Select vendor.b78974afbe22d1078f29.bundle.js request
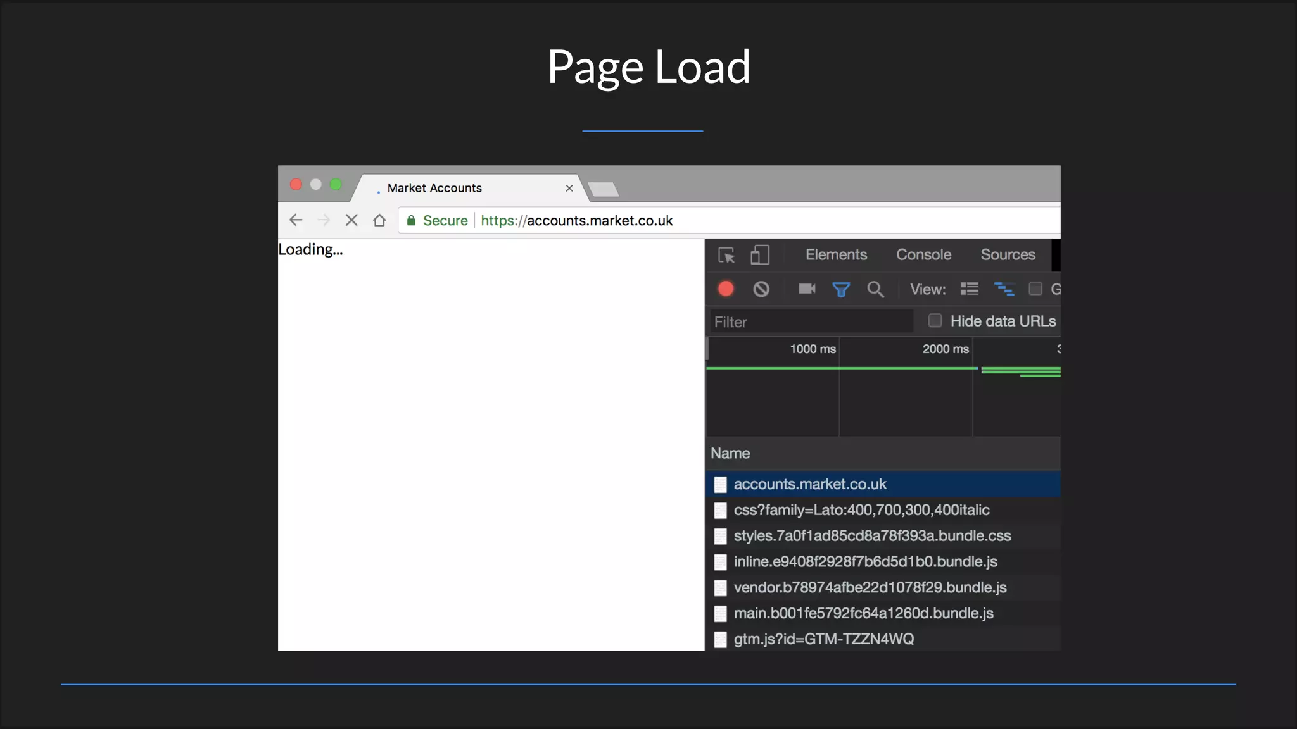This screenshot has width=1297, height=729. 870,587
